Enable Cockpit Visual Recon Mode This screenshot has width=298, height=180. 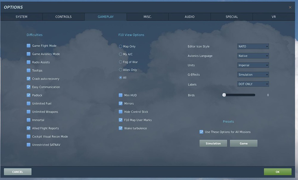coord(29,136)
